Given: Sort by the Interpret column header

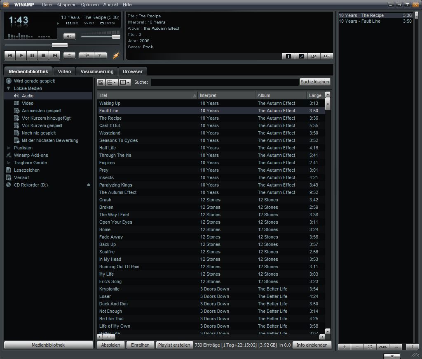Looking at the screenshot, I should pyautogui.click(x=226, y=95).
